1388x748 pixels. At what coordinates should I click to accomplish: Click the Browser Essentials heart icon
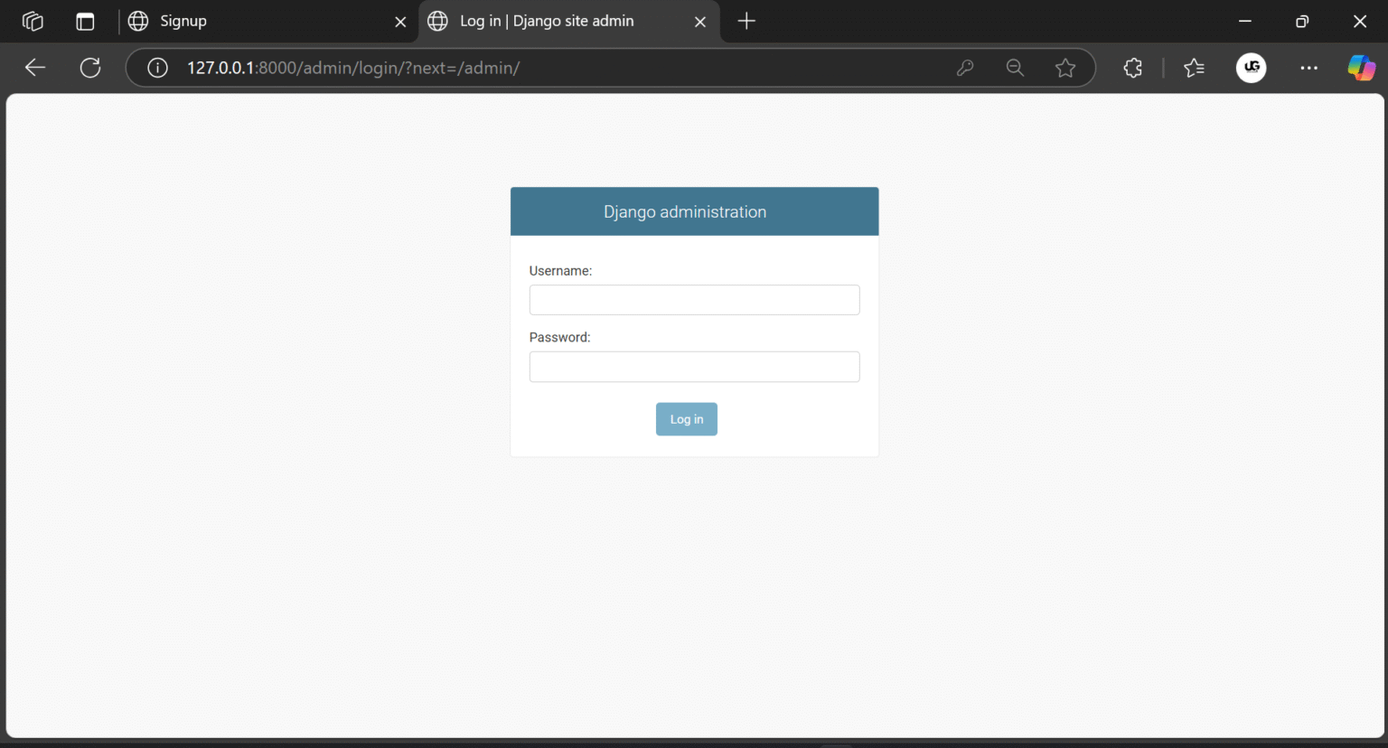[1132, 68]
